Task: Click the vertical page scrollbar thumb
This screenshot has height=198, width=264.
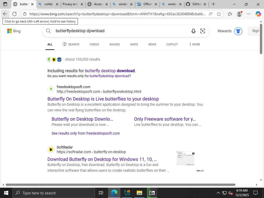Action: coord(261,39)
